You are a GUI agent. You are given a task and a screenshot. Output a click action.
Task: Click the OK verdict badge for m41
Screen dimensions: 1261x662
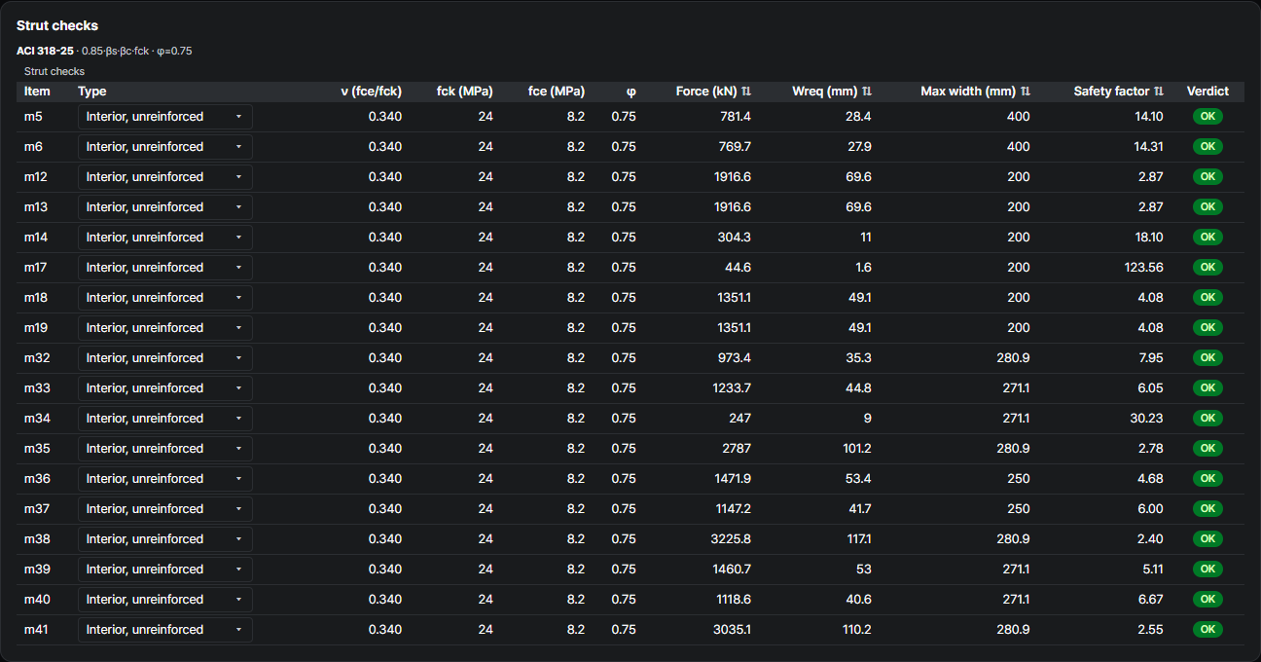click(1207, 630)
